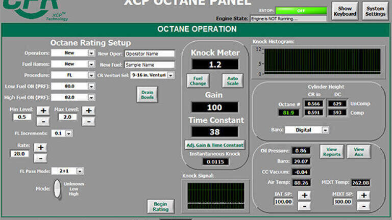Click the New Fuel sample name field

(x=150, y=65)
